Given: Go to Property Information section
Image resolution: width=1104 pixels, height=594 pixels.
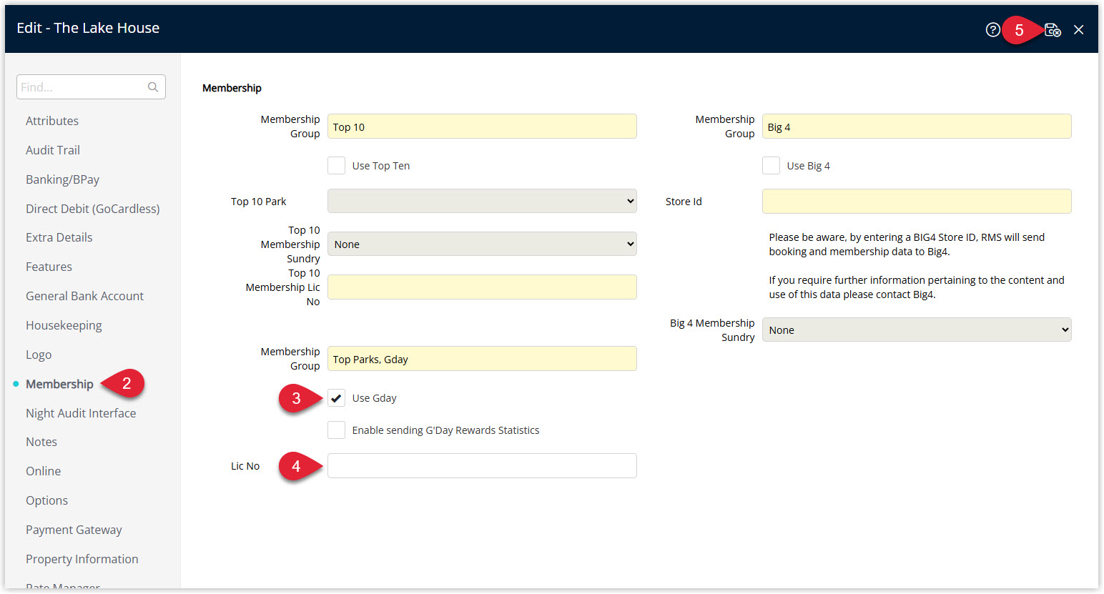Looking at the screenshot, I should [82, 559].
